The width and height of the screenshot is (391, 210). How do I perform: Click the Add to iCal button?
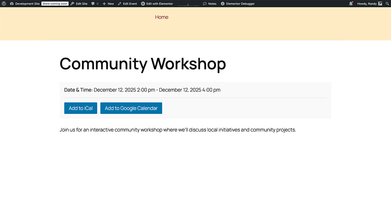tap(80, 108)
